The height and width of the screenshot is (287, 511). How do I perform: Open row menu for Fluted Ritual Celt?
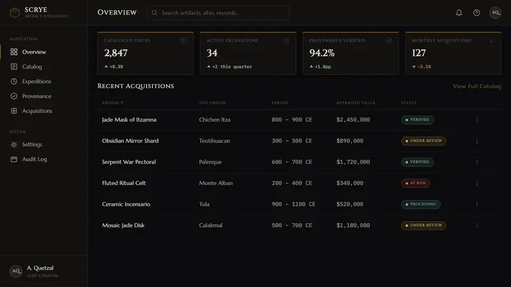coord(477,183)
